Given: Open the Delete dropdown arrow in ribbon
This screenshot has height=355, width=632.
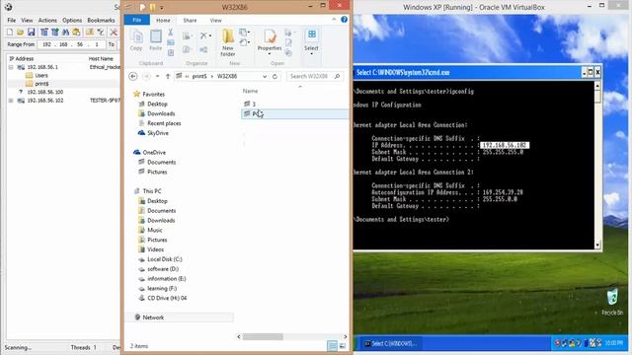Looking at the screenshot, I should pyautogui.click(x=210, y=35).
